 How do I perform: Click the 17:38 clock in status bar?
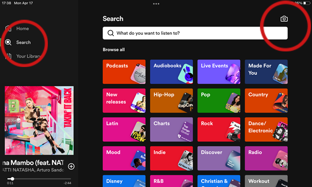pos(6,3)
